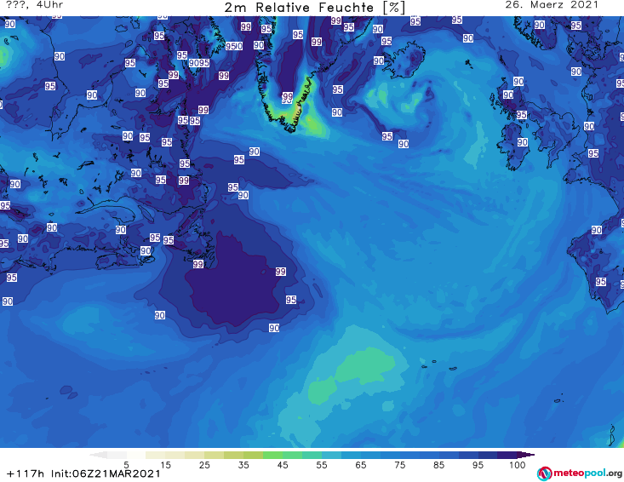Click the "2m Relative Feuchte [%]" map title
This screenshot has height=482, width=624.
pyautogui.click(x=314, y=7)
